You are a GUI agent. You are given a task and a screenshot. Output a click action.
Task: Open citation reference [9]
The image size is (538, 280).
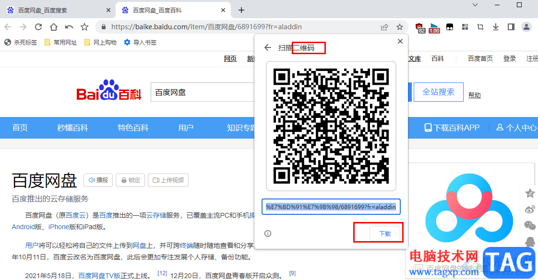(x=292, y=273)
